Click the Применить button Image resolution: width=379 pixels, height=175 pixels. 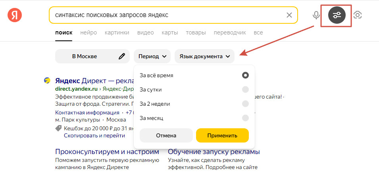tap(222, 135)
